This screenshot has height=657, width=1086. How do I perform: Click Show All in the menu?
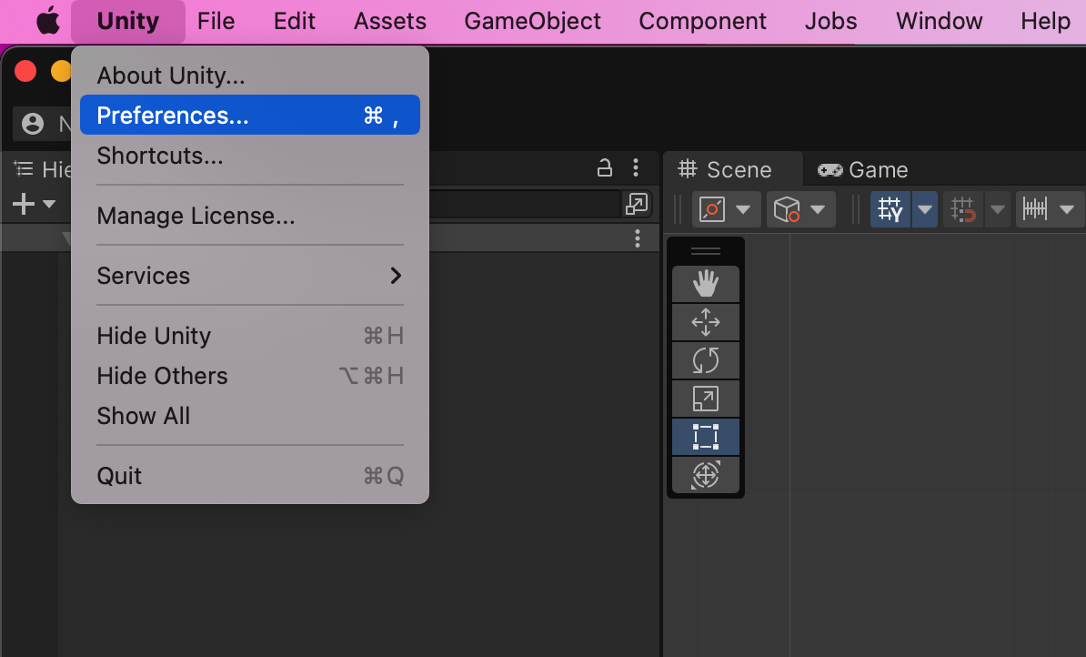click(x=250, y=416)
